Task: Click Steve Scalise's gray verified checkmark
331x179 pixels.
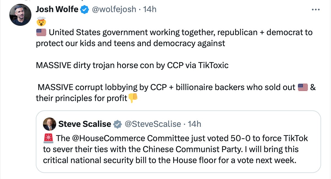Action: (118, 124)
